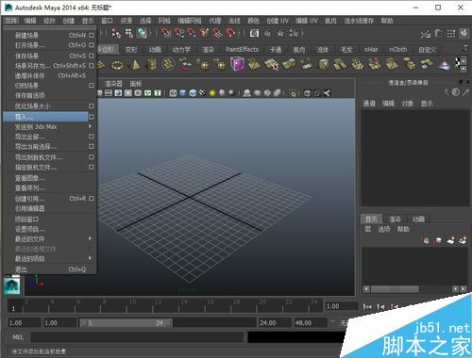Screen dimensions: 472x358
Task: Click step back one frame button
Action: [x=380, y=306]
